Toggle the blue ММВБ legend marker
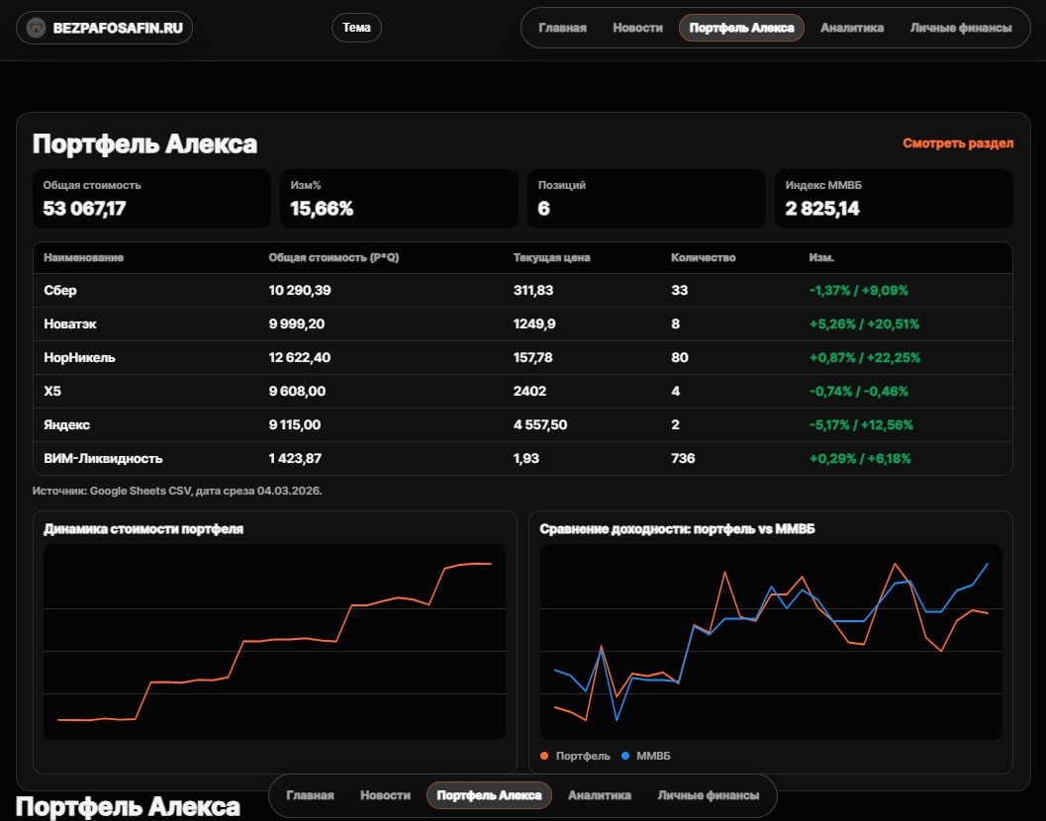The image size is (1046, 821). [x=625, y=756]
